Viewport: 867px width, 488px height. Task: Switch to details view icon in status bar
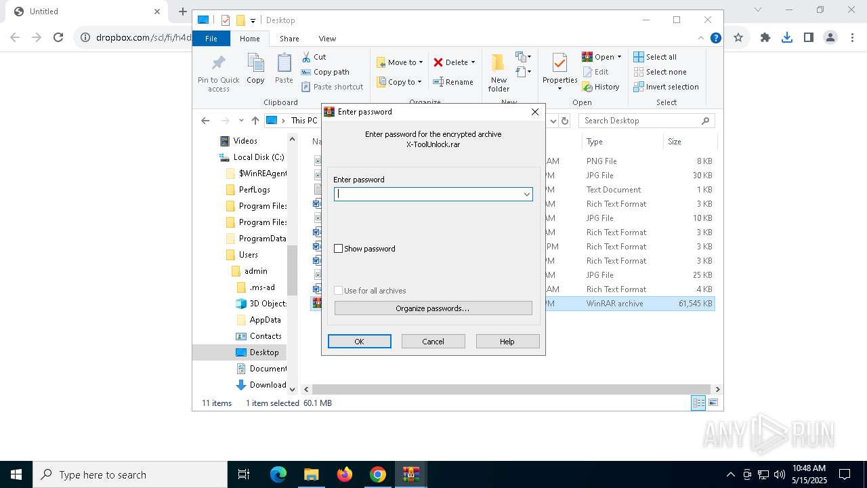(x=698, y=403)
